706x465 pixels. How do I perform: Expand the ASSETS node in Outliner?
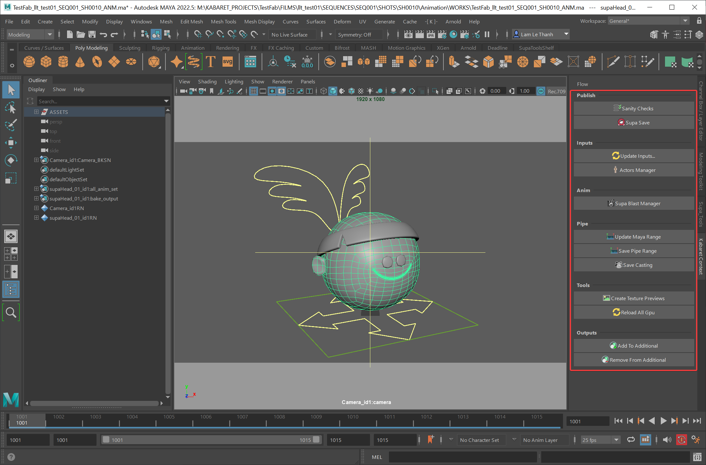pos(36,112)
